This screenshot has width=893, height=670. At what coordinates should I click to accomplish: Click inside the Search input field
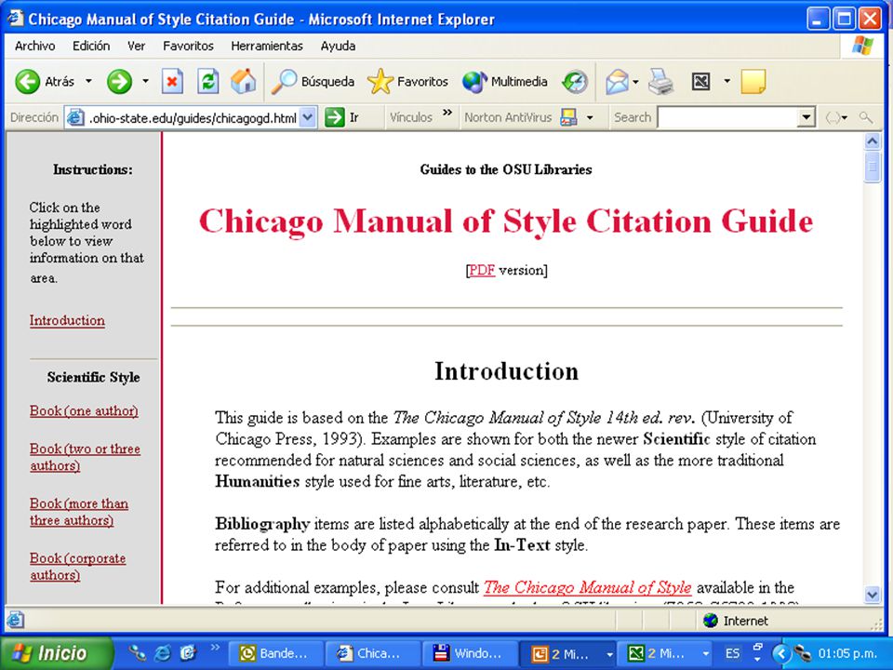[727, 118]
